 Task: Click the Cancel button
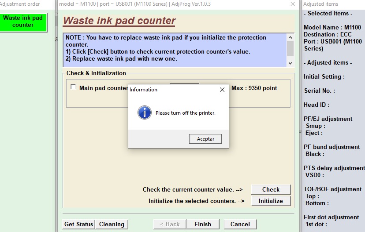(x=240, y=224)
